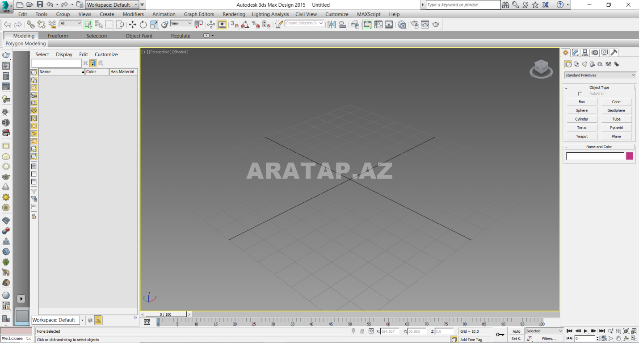Click the Zoom Extents All navigation icon
Screen dimensions: 639x343
634,331
